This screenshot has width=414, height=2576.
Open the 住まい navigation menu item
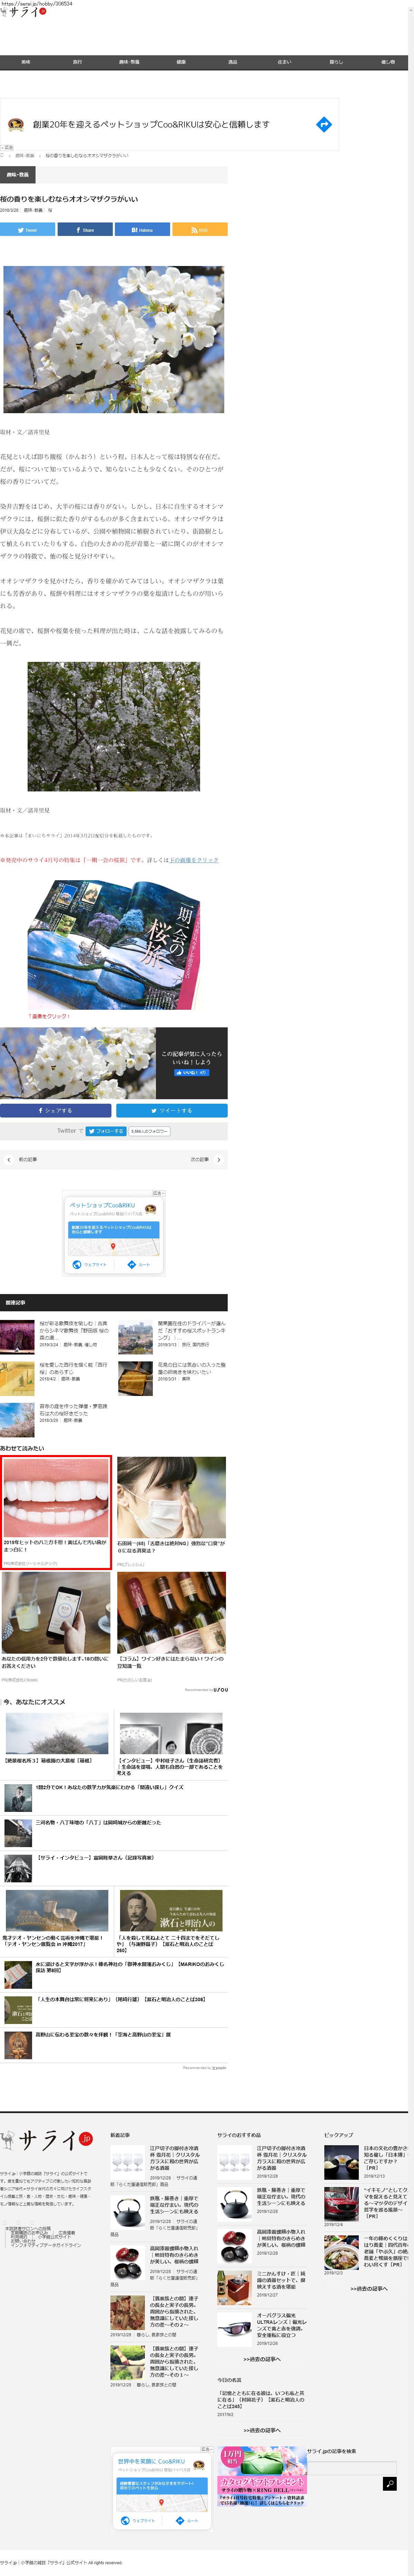pyautogui.click(x=284, y=62)
